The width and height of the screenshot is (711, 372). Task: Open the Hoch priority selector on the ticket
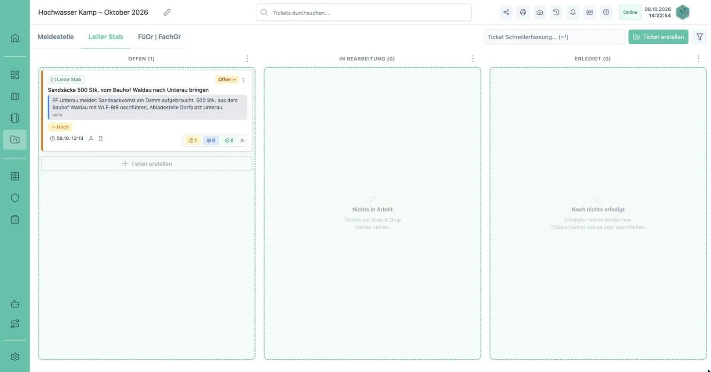[x=60, y=127]
